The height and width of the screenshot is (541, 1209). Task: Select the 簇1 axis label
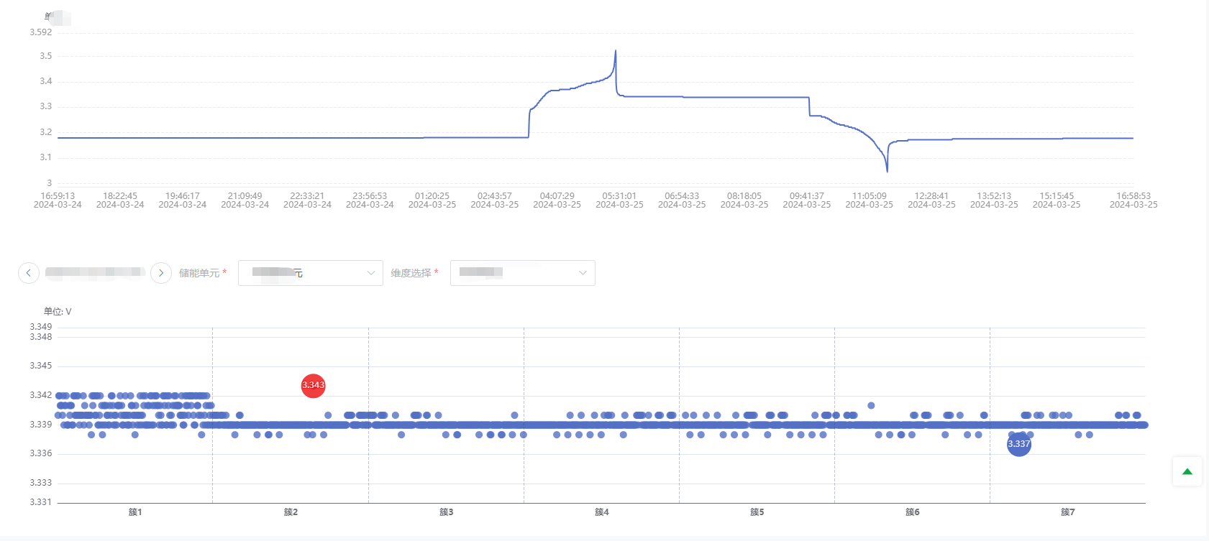(135, 512)
